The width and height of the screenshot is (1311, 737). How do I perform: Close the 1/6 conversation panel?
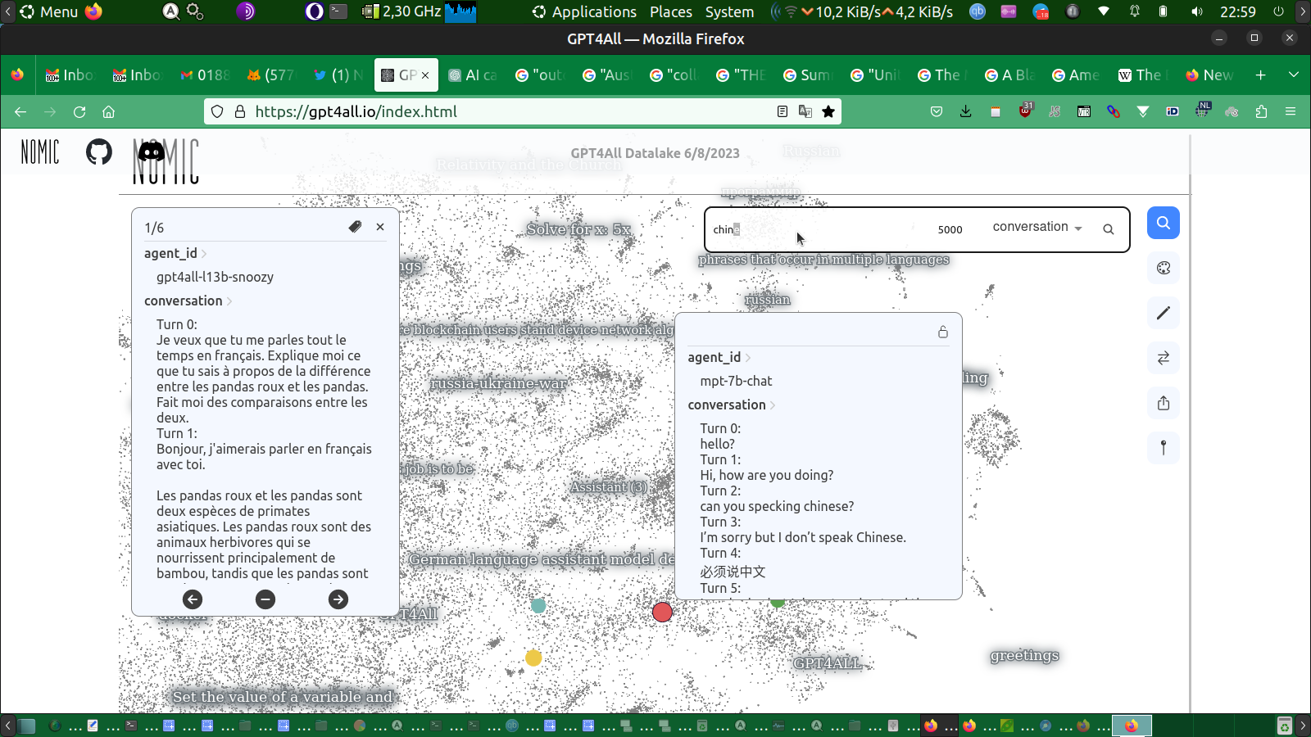380,227
